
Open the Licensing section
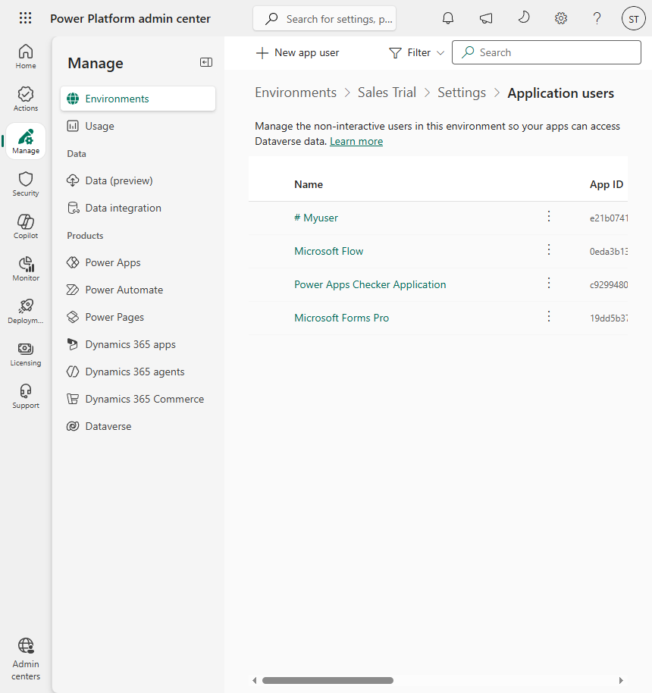[x=26, y=353]
